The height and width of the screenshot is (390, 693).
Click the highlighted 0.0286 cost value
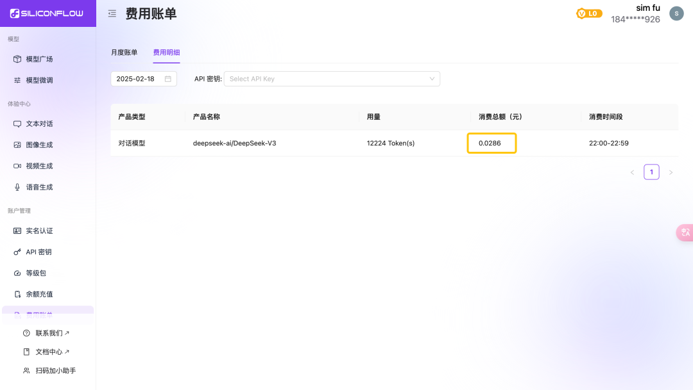492,143
